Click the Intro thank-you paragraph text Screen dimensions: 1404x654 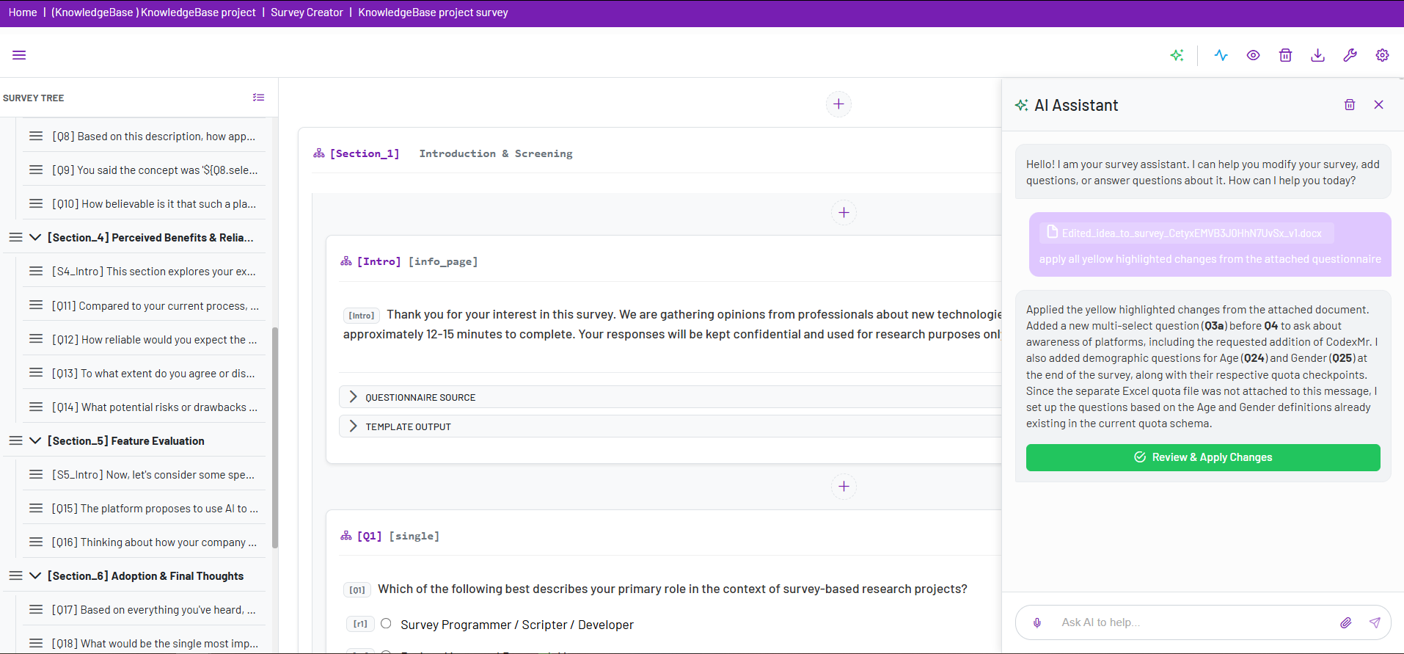click(x=673, y=324)
